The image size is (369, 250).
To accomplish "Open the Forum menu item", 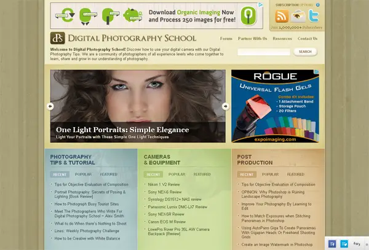I will click(x=226, y=39).
